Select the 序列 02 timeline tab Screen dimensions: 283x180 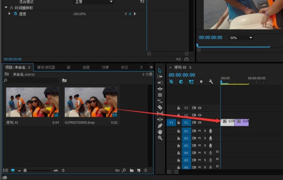pyautogui.click(x=180, y=67)
